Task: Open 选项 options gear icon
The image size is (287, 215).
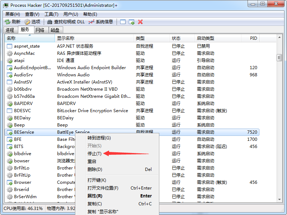Action: (x=27, y=22)
